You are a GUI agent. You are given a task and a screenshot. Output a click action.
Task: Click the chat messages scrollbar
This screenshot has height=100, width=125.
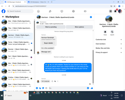pos(93,67)
